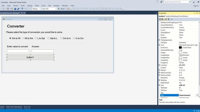The width and height of the screenshot is (200, 112).
Task: Click the Start debugging play button
Action: [x=59, y=9]
